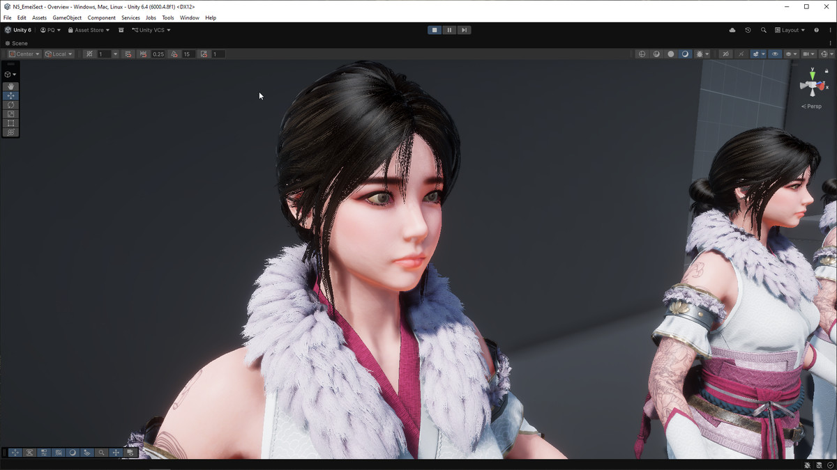Open the PQ account dropdown
Viewport: 837px width, 470px height.
coord(50,30)
